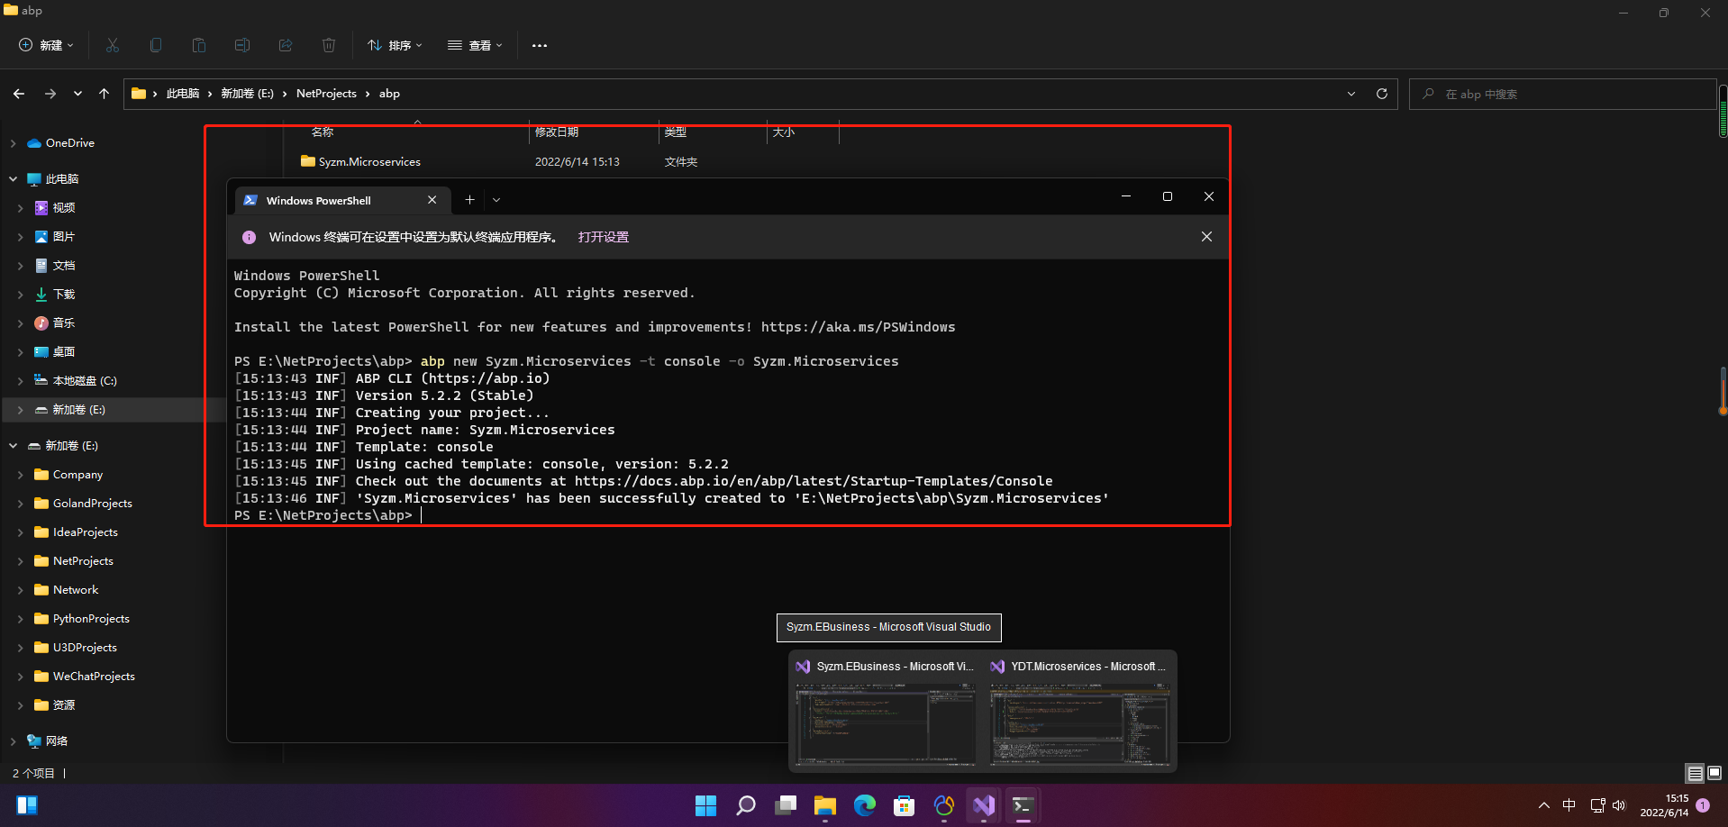This screenshot has height=827, width=1728.
Task: Select 图片 in the navigation pane
Action: 64,237
